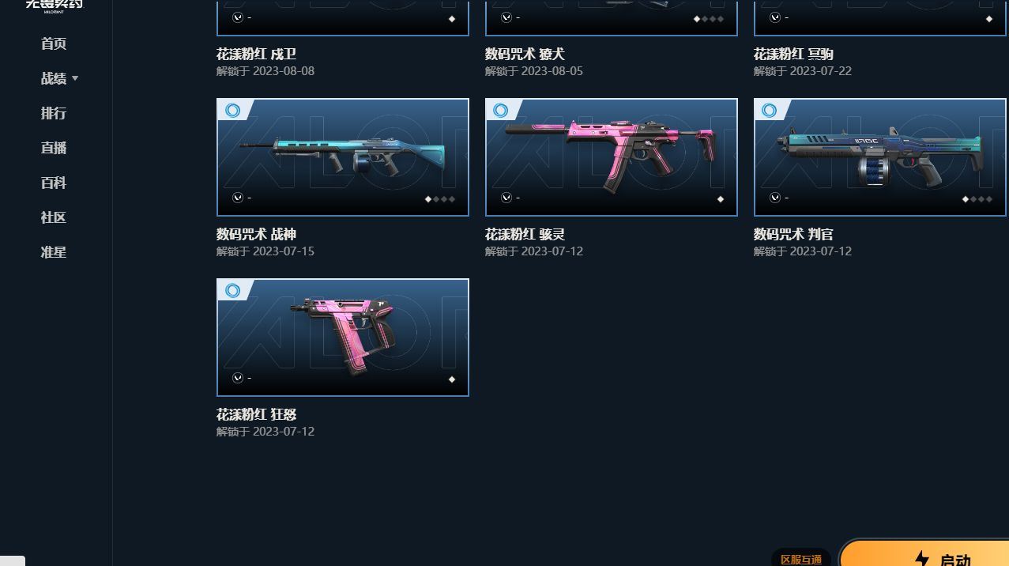Go to the 排行 sidebar section
Image resolution: width=1009 pixels, height=566 pixels.
pos(54,113)
